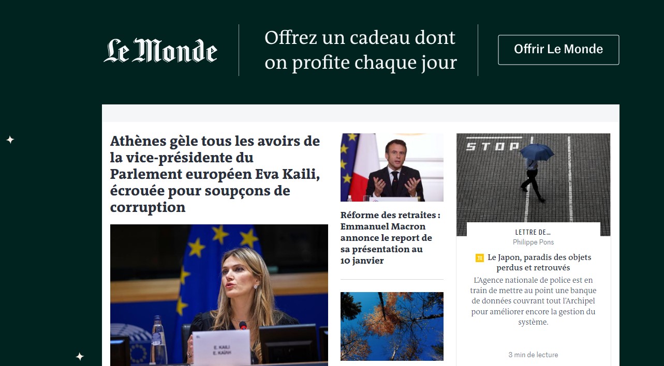Select the 'LETTRE DE…' section label
Screen dimensions: 664x366
[x=533, y=232]
